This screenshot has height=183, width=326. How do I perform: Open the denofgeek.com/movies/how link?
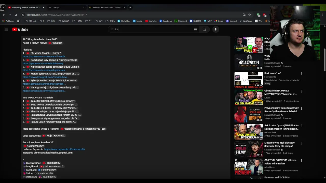pos(46,77)
